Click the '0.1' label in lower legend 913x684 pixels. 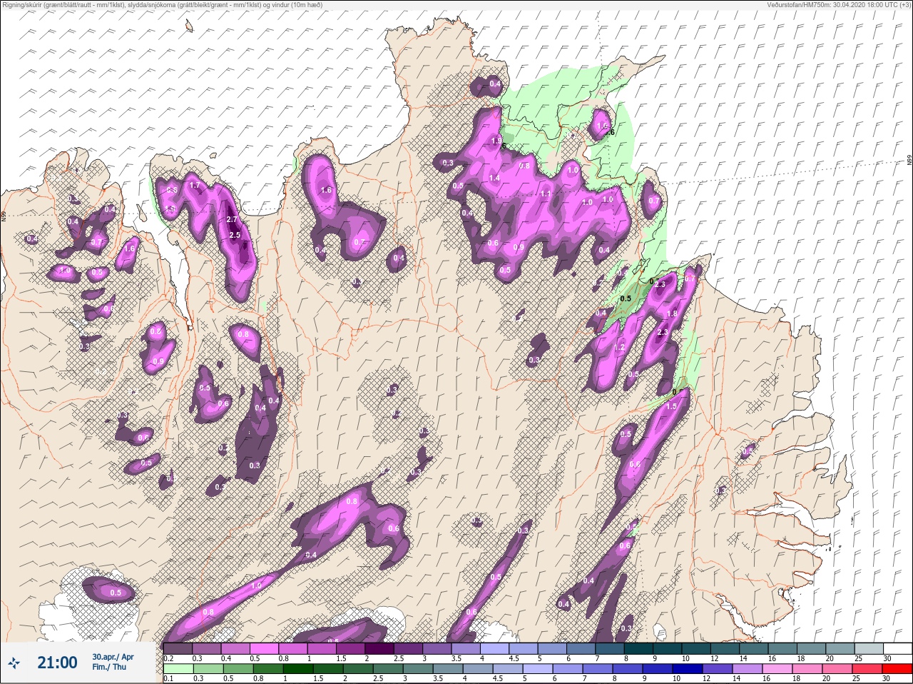[x=168, y=678]
